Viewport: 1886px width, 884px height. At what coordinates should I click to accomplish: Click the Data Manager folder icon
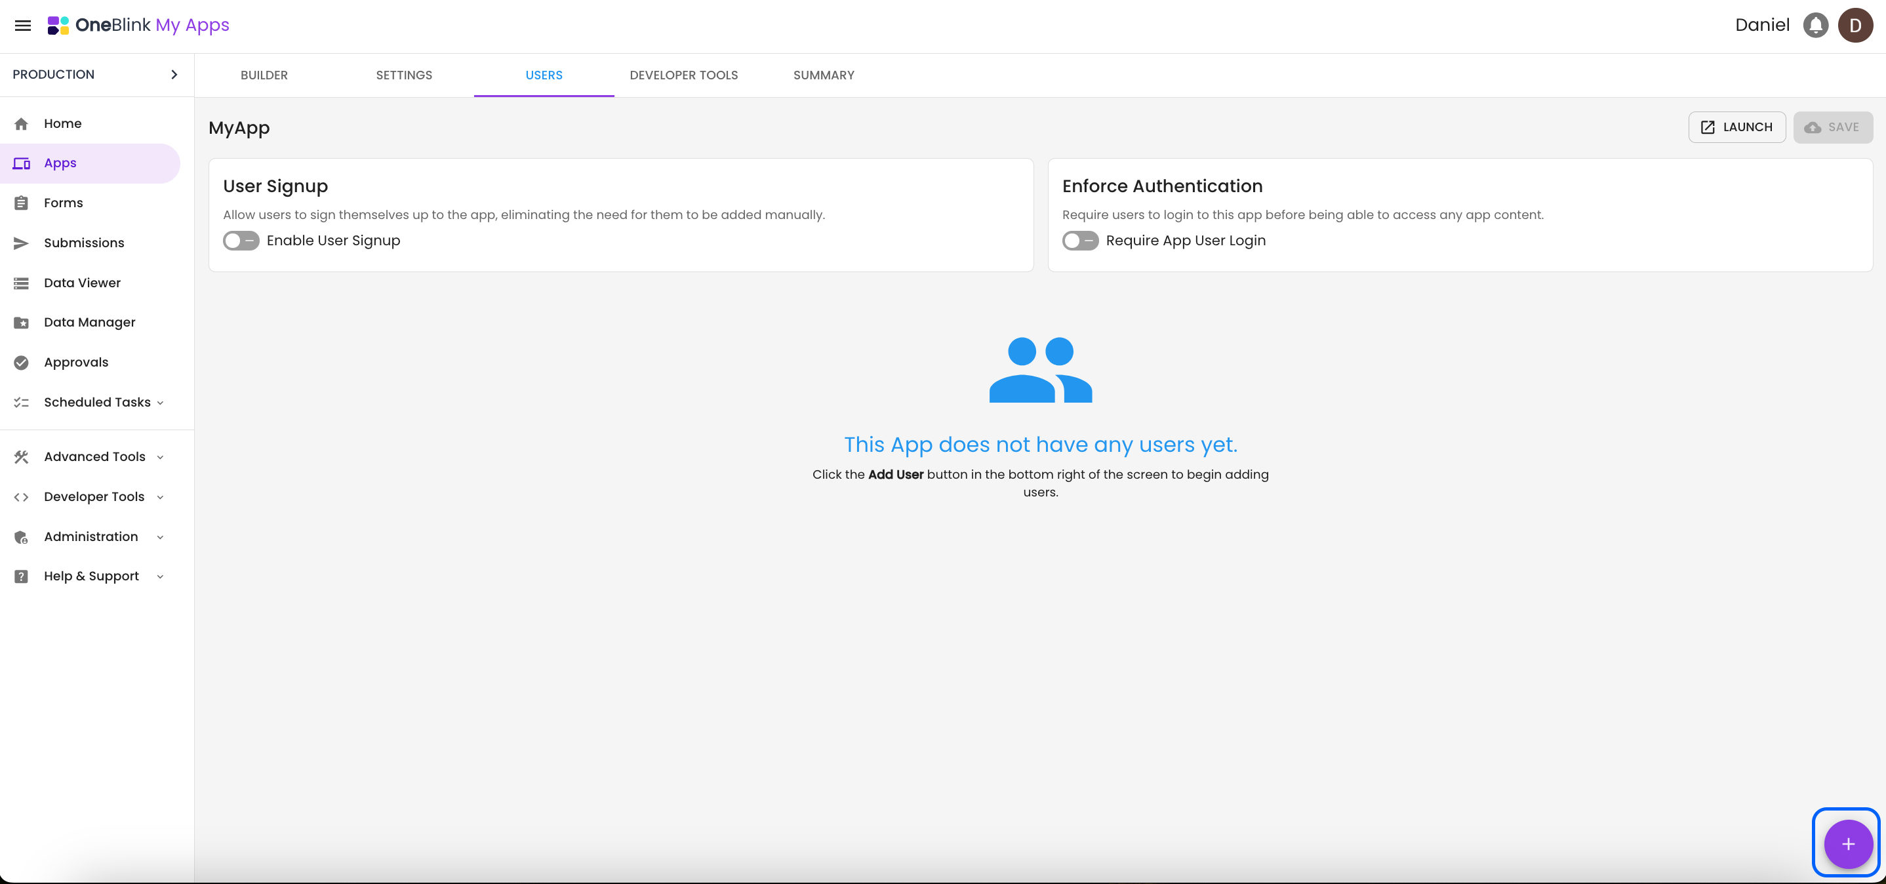click(21, 322)
